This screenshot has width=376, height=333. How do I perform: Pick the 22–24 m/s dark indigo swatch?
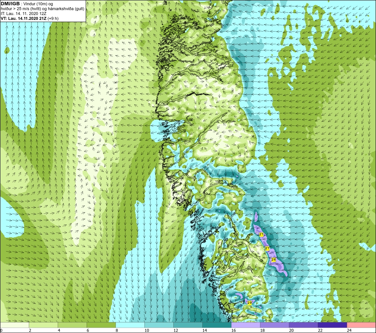[332, 325]
